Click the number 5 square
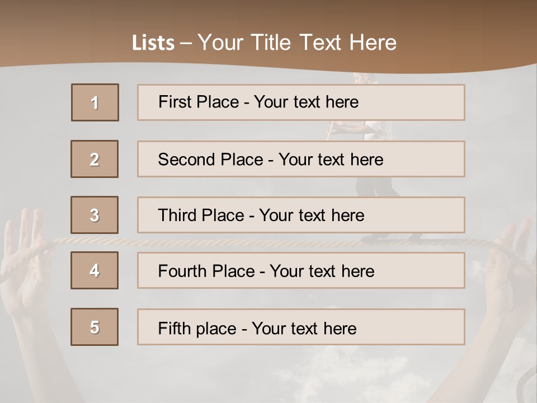 pos(95,327)
